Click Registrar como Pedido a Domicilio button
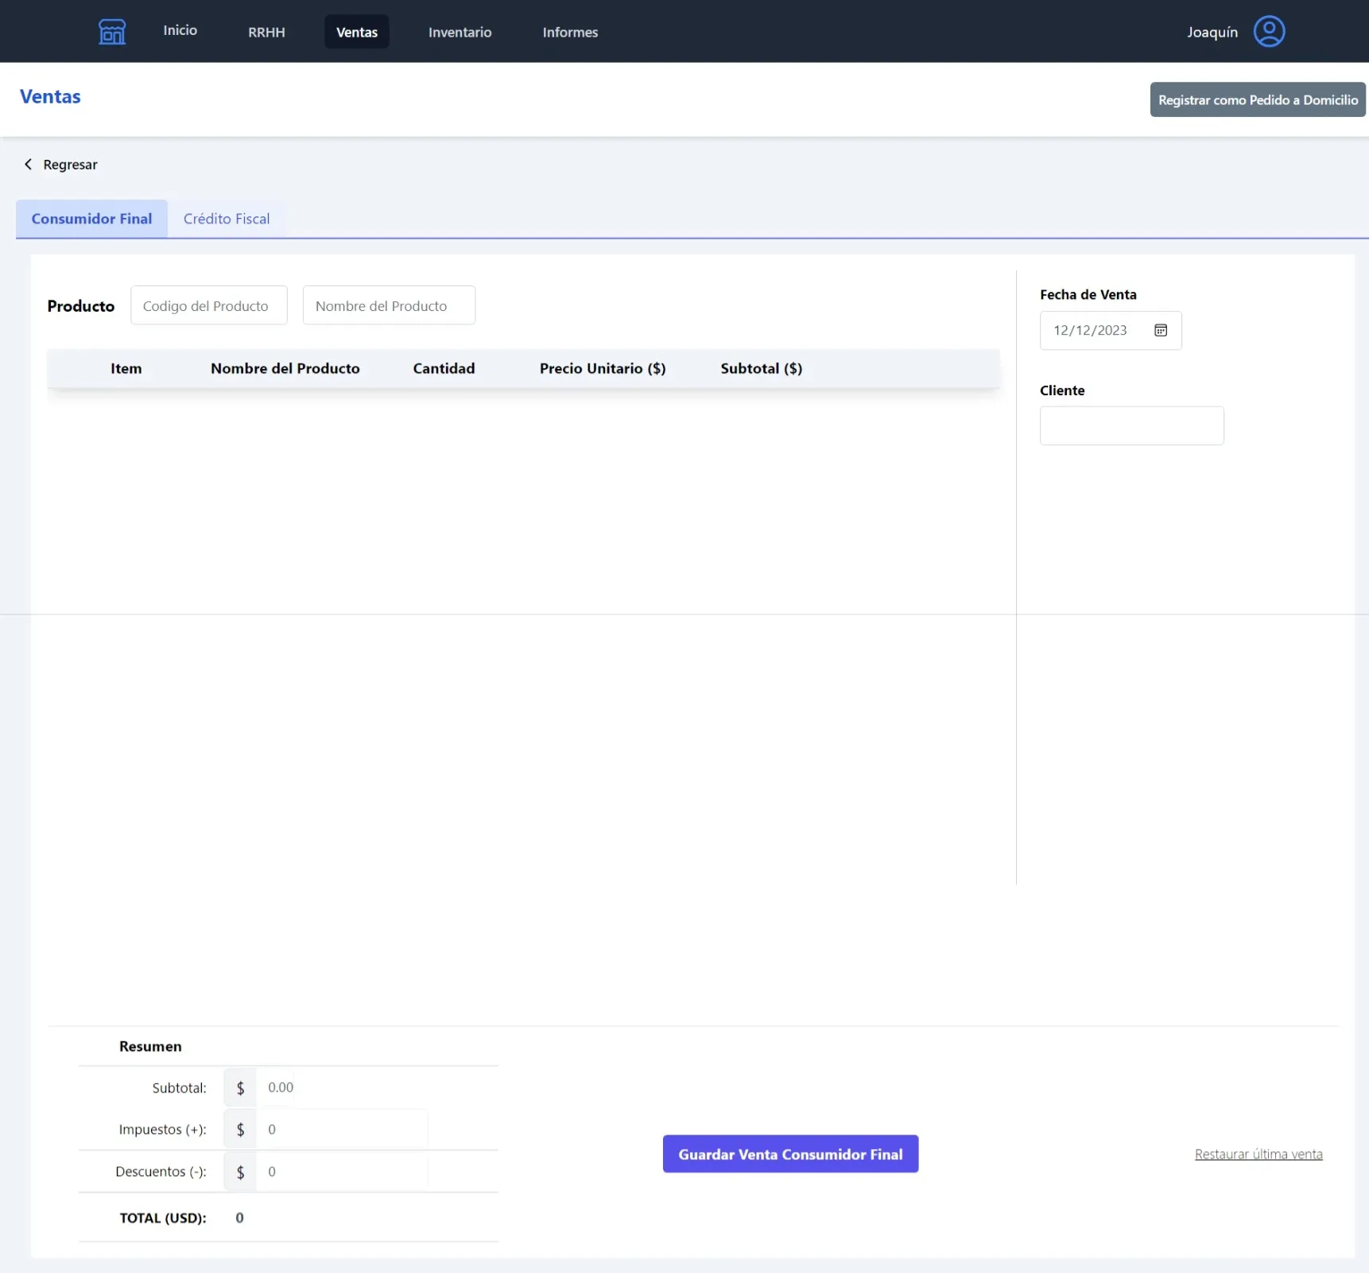 point(1258,99)
